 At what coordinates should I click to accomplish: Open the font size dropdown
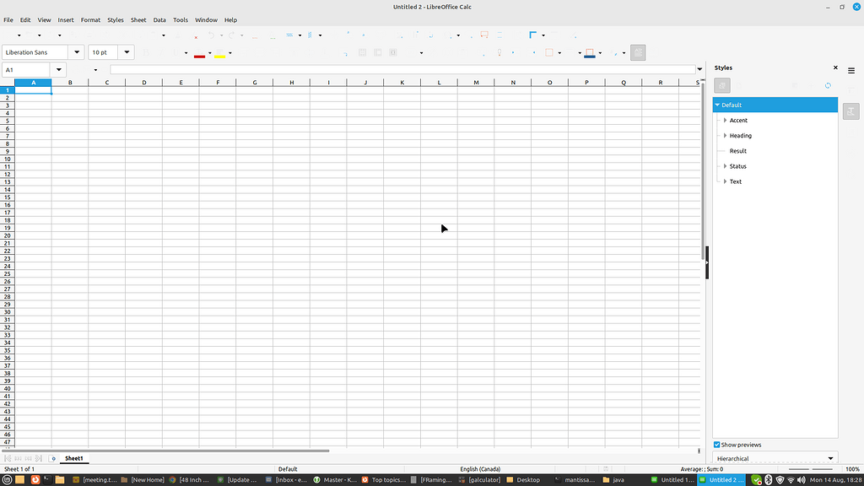click(x=127, y=52)
